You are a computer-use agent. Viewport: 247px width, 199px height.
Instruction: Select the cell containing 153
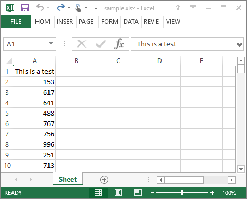pyautogui.click(x=35, y=82)
